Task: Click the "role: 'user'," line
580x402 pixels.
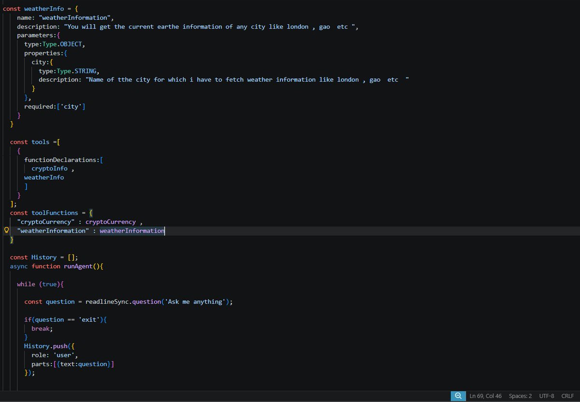Action: click(55, 355)
